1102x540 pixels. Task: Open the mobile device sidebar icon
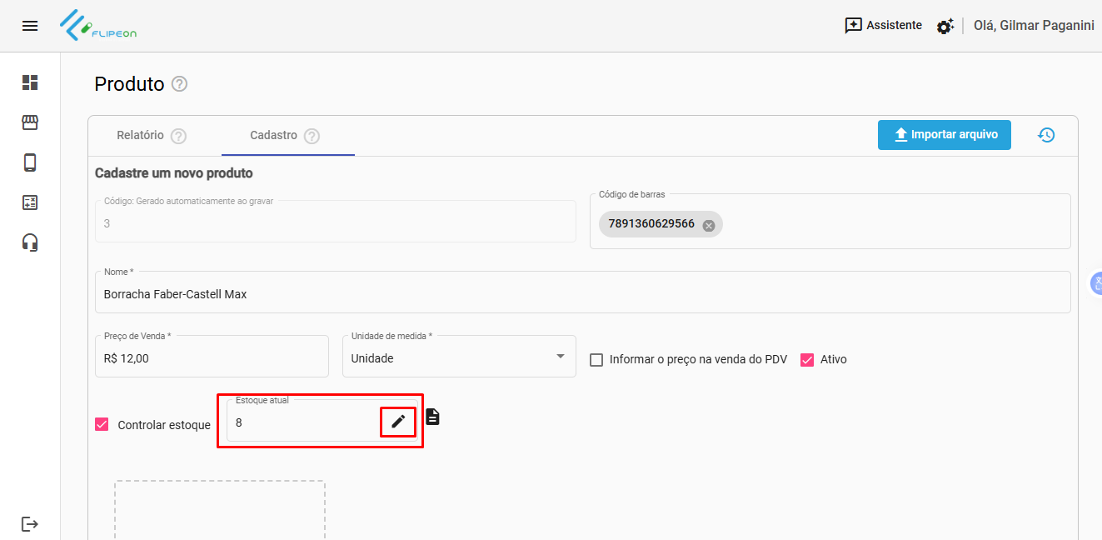pyautogui.click(x=30, y=162)
